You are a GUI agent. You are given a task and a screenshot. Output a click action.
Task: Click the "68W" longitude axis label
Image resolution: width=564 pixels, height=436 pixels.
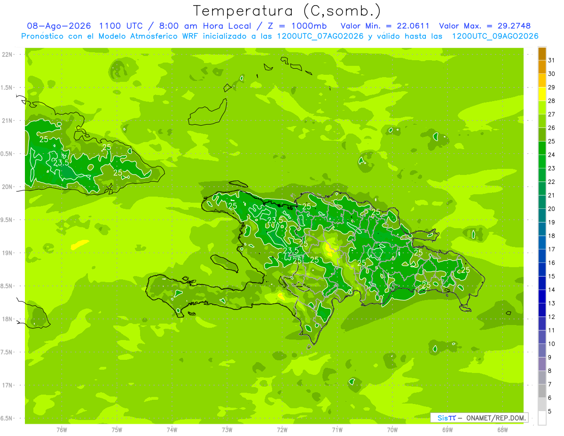pos(502,430)
